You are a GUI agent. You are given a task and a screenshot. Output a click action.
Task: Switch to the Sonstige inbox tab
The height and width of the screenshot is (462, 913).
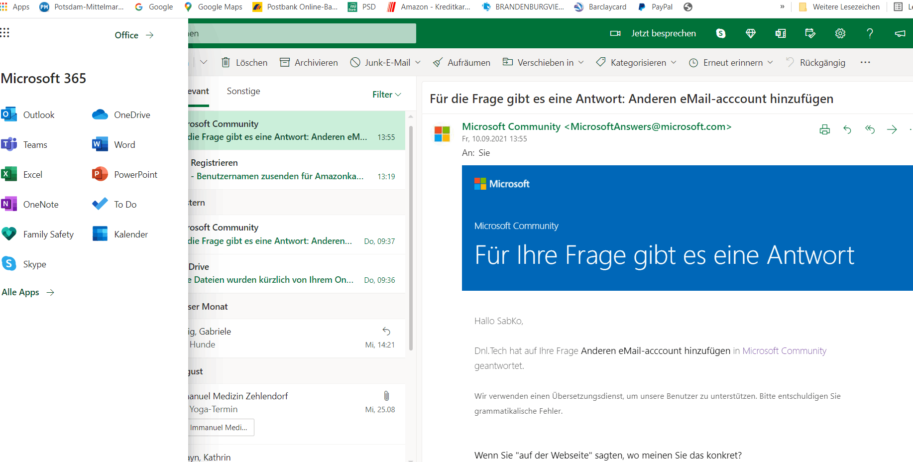tap(243, 91)
